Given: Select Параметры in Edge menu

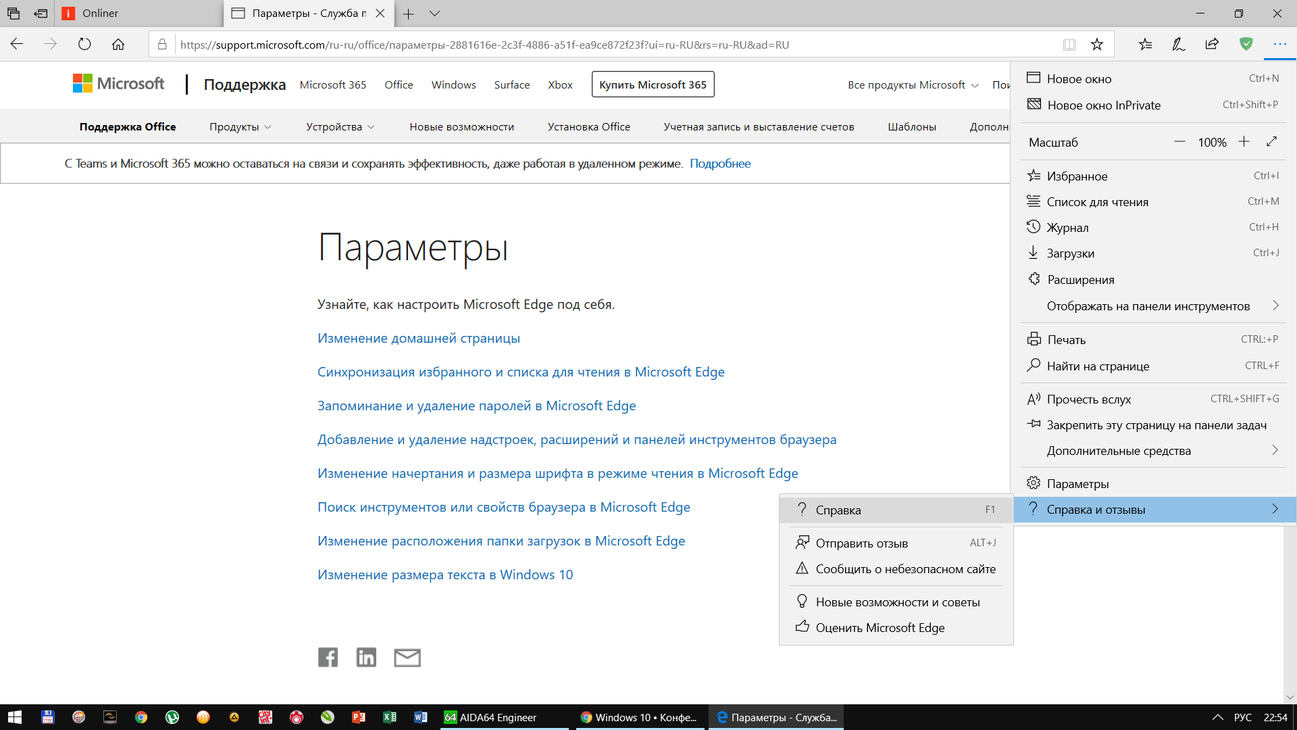Looking at the screenshot, I should coord(1077,484).
